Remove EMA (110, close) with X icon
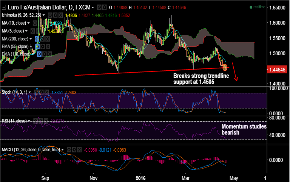290x183 pixels. click(x=49, y=54)
